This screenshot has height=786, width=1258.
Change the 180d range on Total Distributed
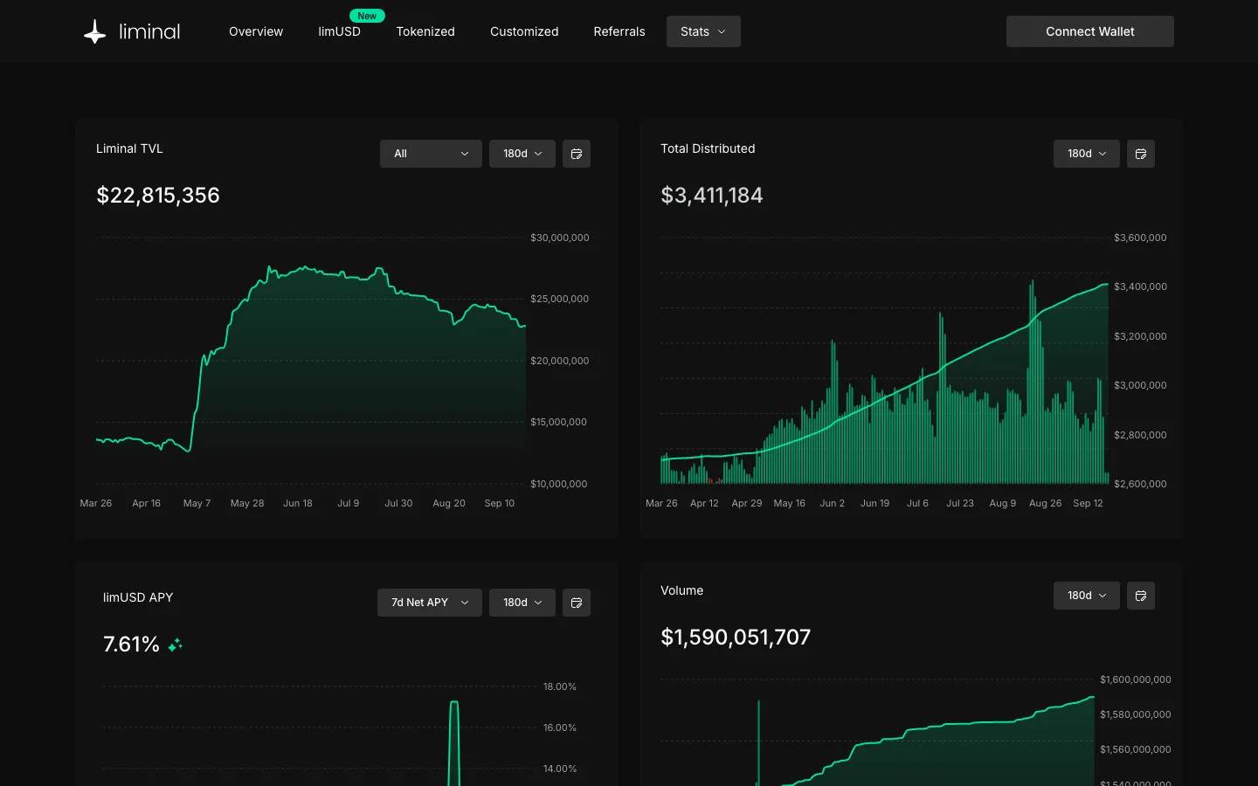(x=1087, y=154)
